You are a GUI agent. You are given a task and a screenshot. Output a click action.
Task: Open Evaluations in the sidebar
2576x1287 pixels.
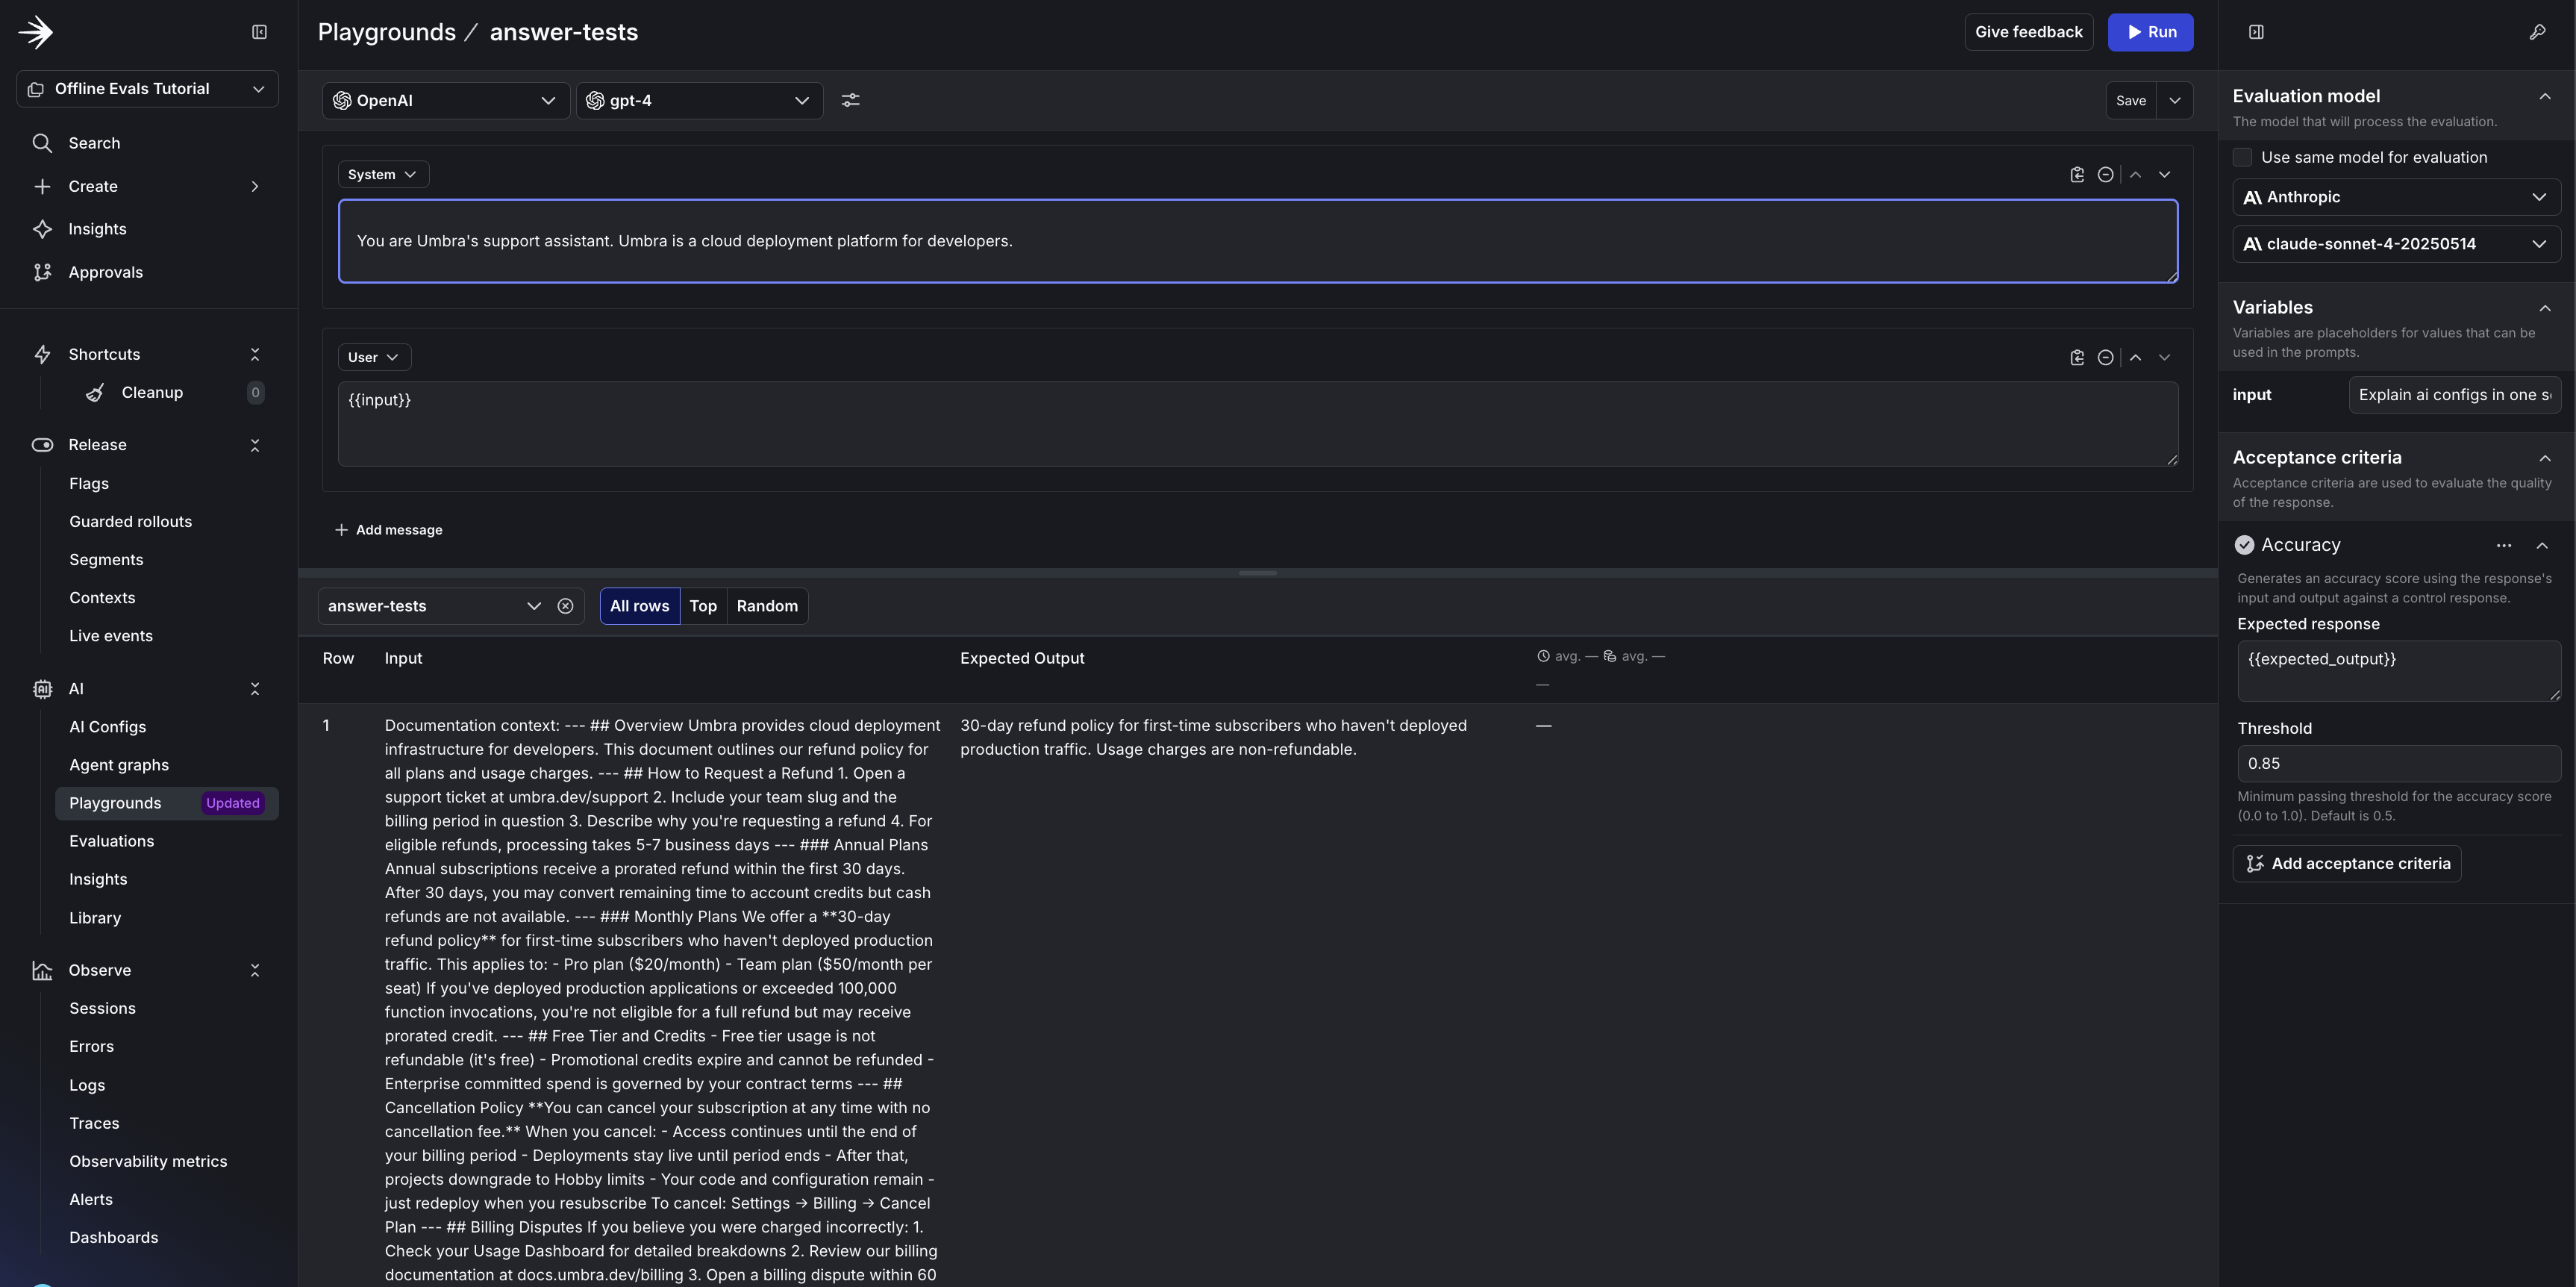coord(111,841)
